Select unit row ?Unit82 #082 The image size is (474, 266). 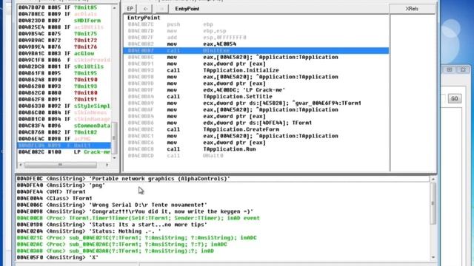(x=64, y=132)
